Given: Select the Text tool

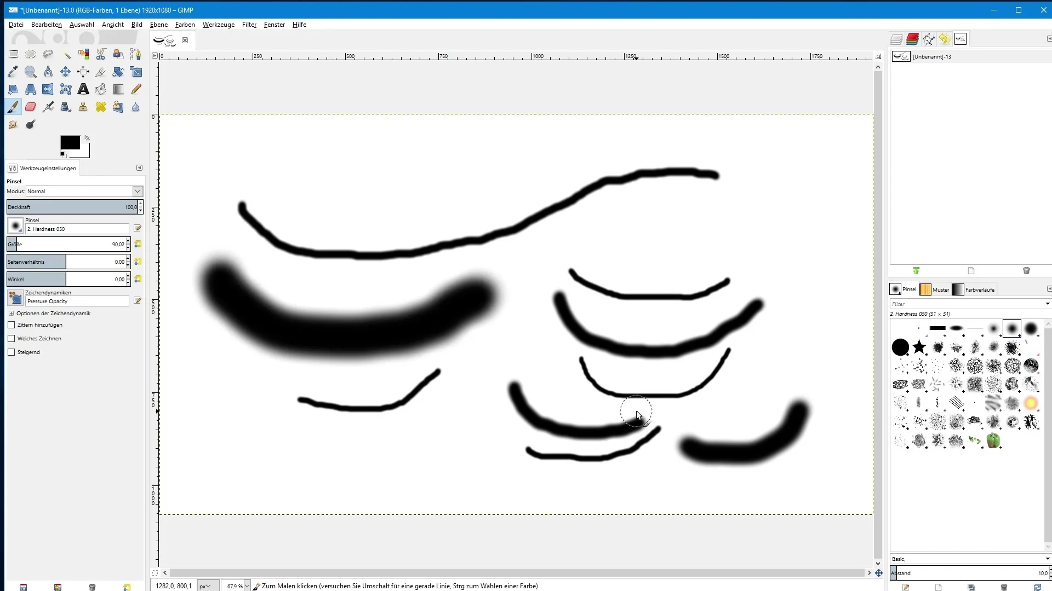Looking at the screenshot, I should pos(83,89).
